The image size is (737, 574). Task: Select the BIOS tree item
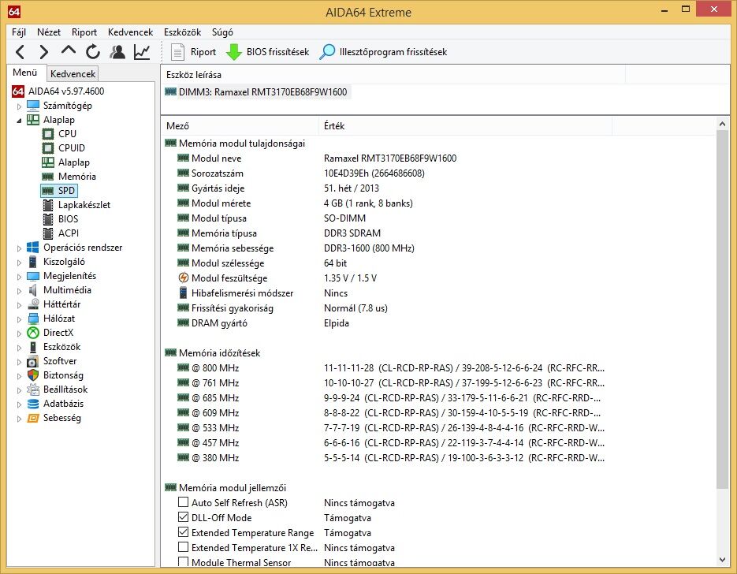(x=68, y=219)
